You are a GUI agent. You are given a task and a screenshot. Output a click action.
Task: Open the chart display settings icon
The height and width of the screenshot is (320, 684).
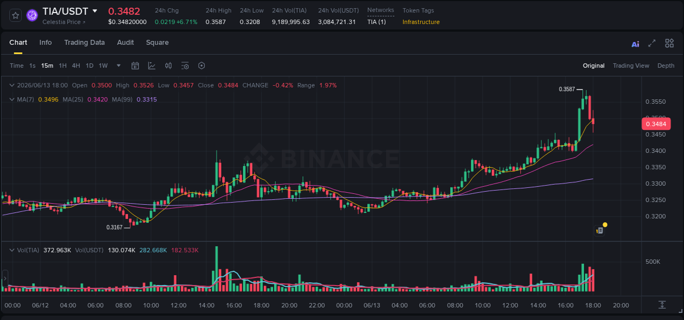point(185,66)
